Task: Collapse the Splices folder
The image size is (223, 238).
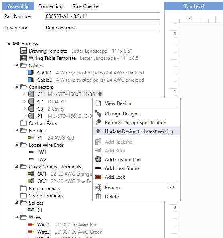Action: 17,203
